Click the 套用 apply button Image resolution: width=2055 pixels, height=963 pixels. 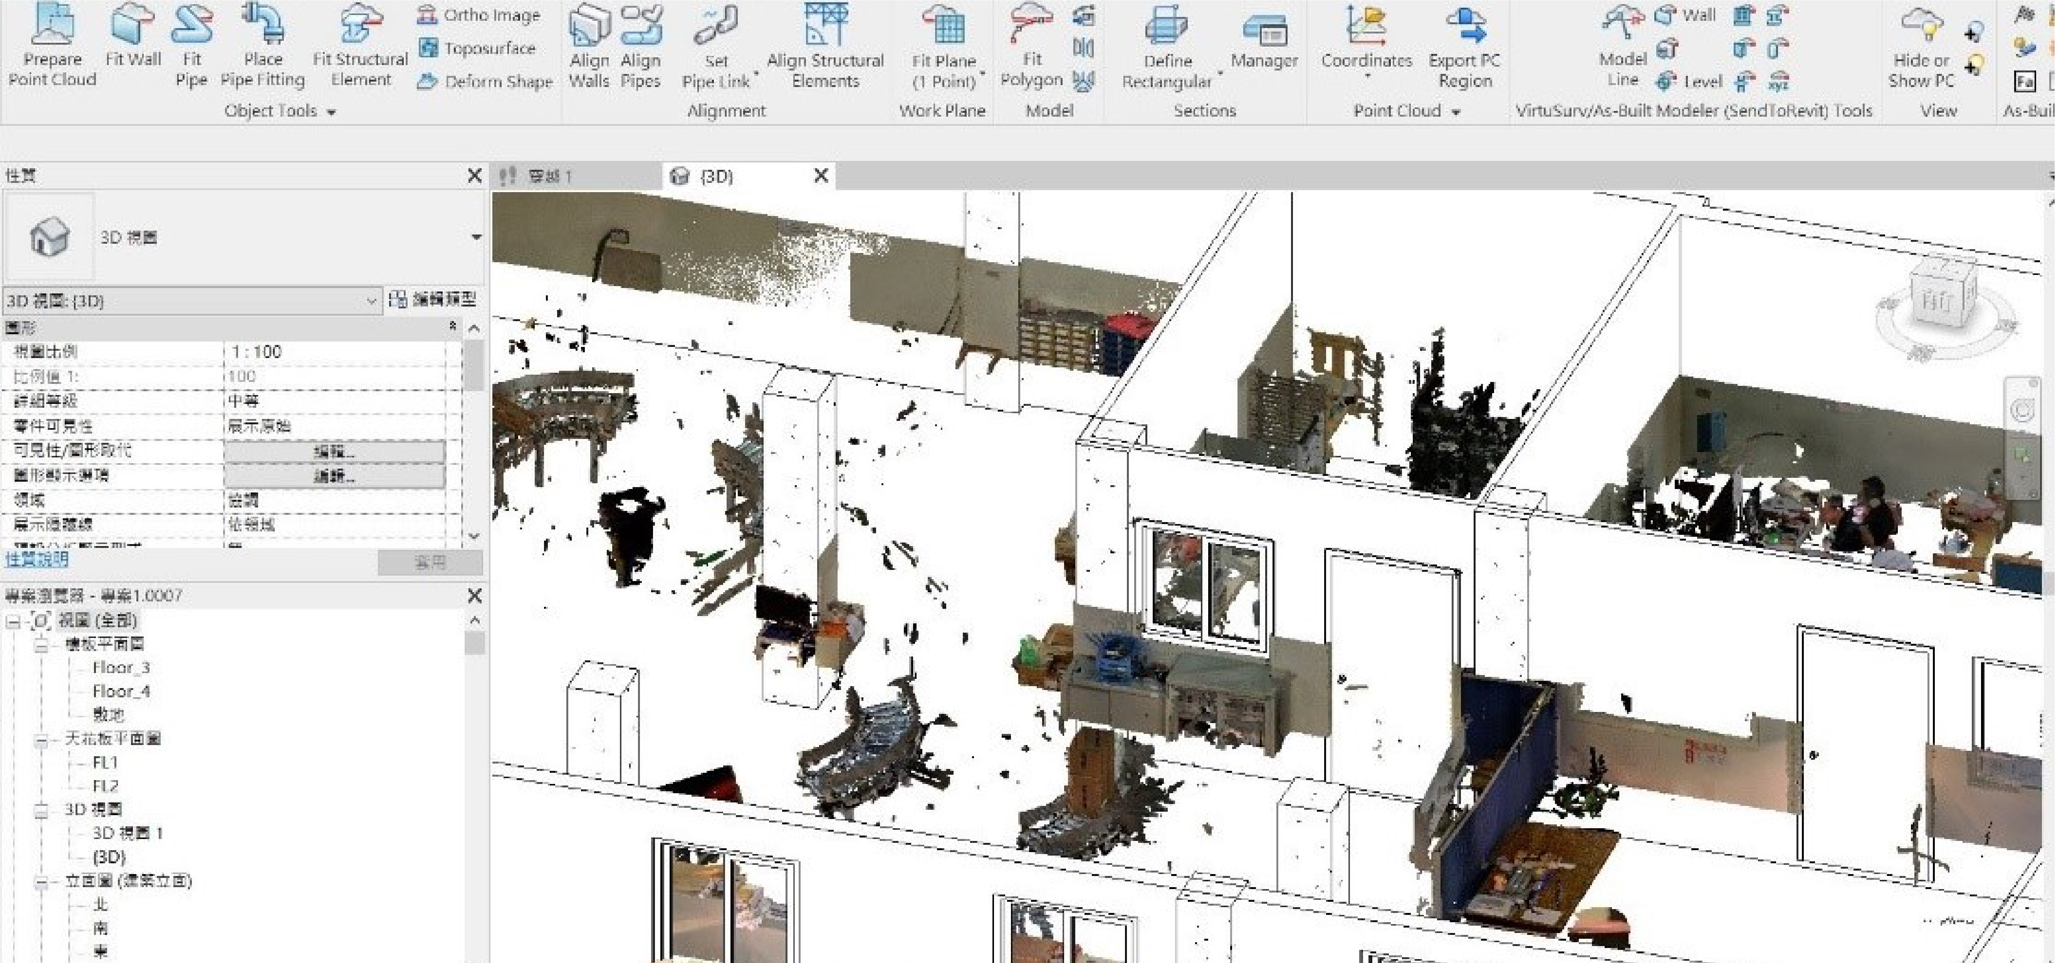click(431, 562)
